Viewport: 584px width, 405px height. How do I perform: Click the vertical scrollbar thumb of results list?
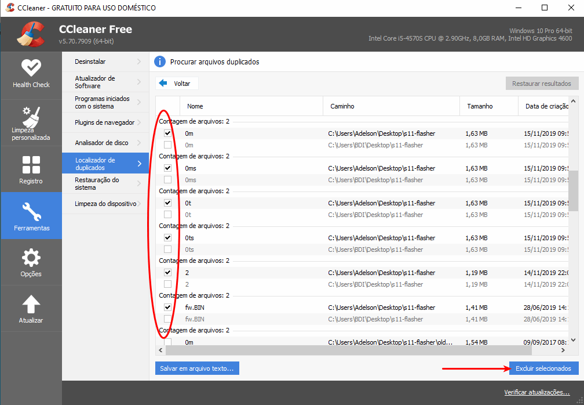tap(573, 190)
